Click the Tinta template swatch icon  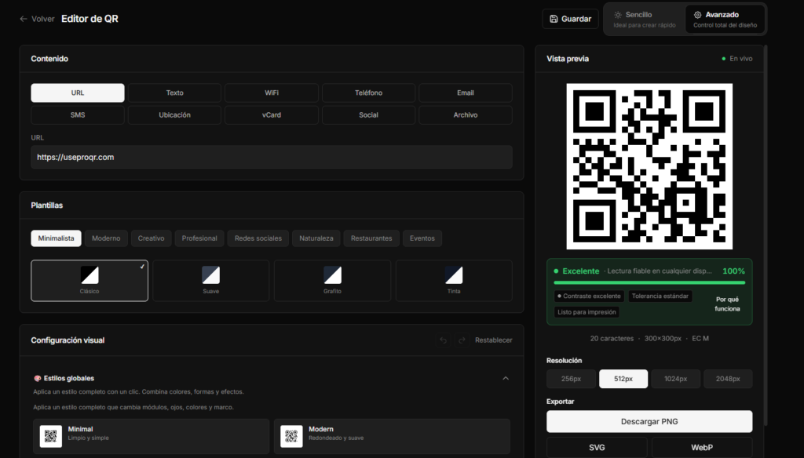click(x=454, y=275)
